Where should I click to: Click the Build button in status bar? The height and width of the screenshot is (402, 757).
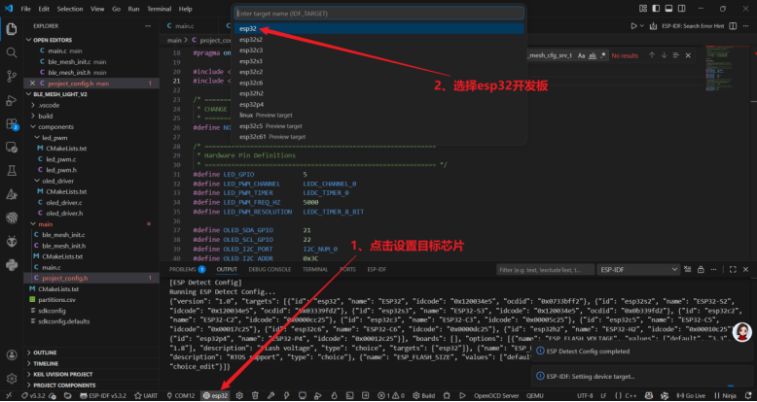[424, 396]
